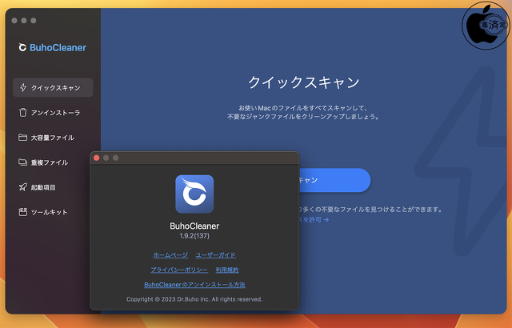Open the ユーザーガイド link
This screenshot has height=328, width=512.
point(216,254)
